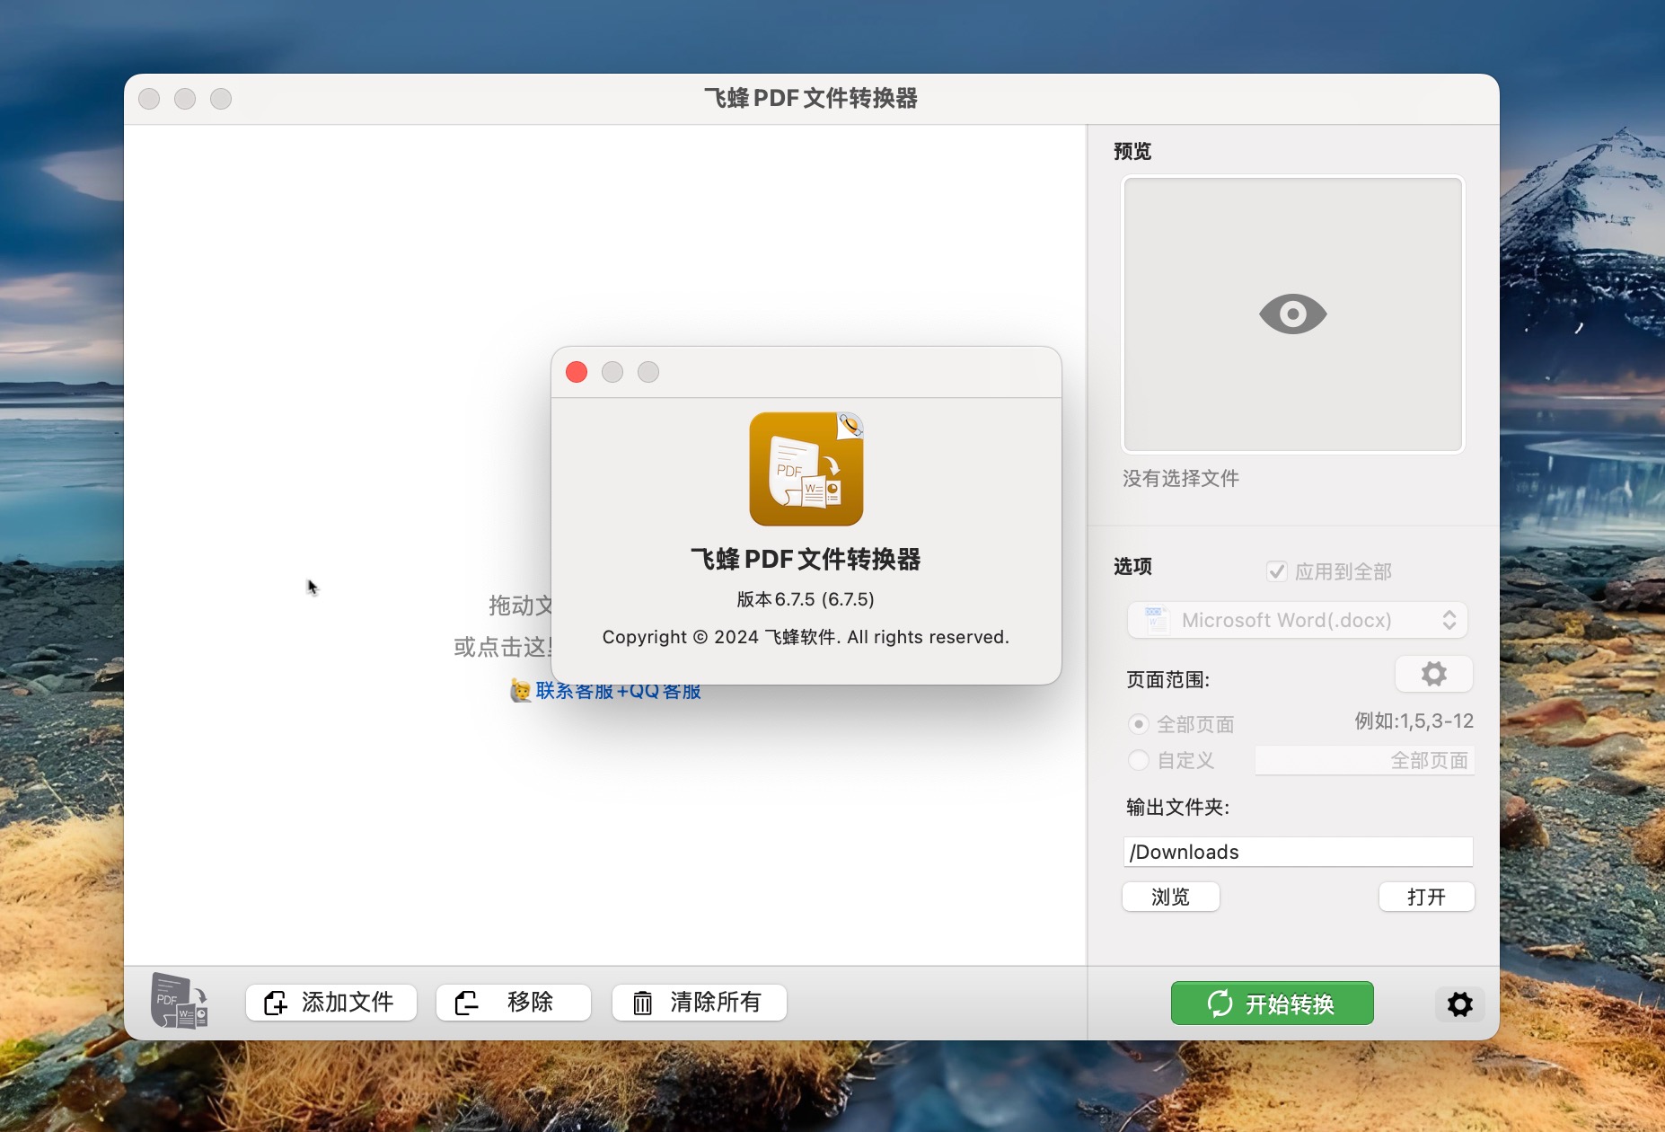Close the About dialog with red button
This screenshot has width=1665, height=1132.
577,372
